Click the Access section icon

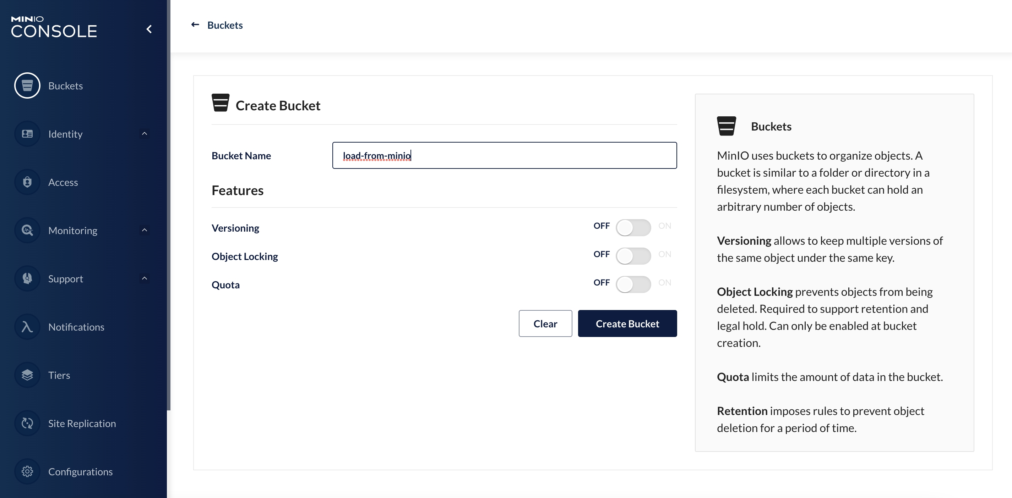click(x=26, y=182)
